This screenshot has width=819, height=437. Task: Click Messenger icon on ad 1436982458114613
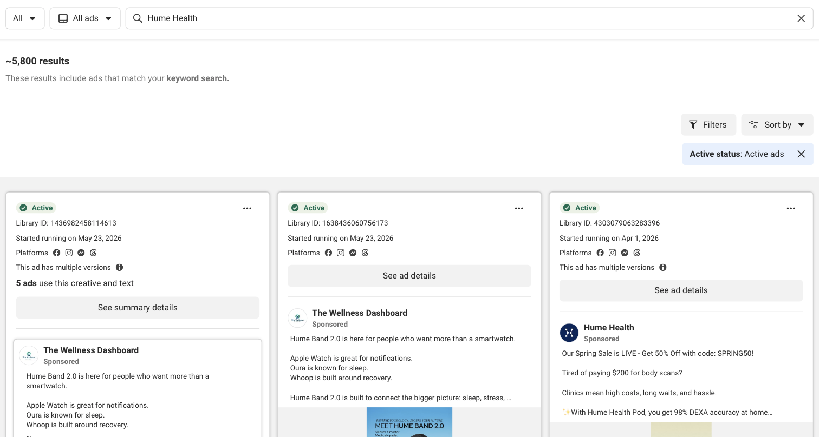(81, 253)
